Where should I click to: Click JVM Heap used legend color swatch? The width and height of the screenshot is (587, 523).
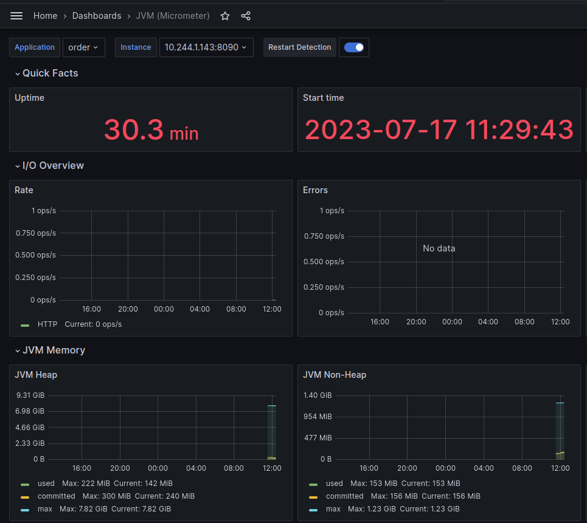click(x=25, y=484)
